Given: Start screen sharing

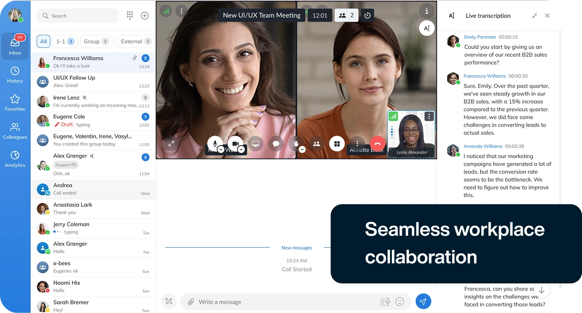Looking at the screenshot, I should pyautogui.click(x=256, y=143).
